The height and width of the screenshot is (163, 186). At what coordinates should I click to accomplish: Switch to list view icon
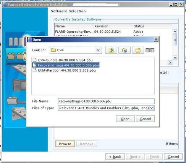[x=147, y=50]
